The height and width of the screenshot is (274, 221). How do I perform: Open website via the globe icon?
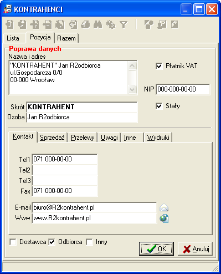164,219
